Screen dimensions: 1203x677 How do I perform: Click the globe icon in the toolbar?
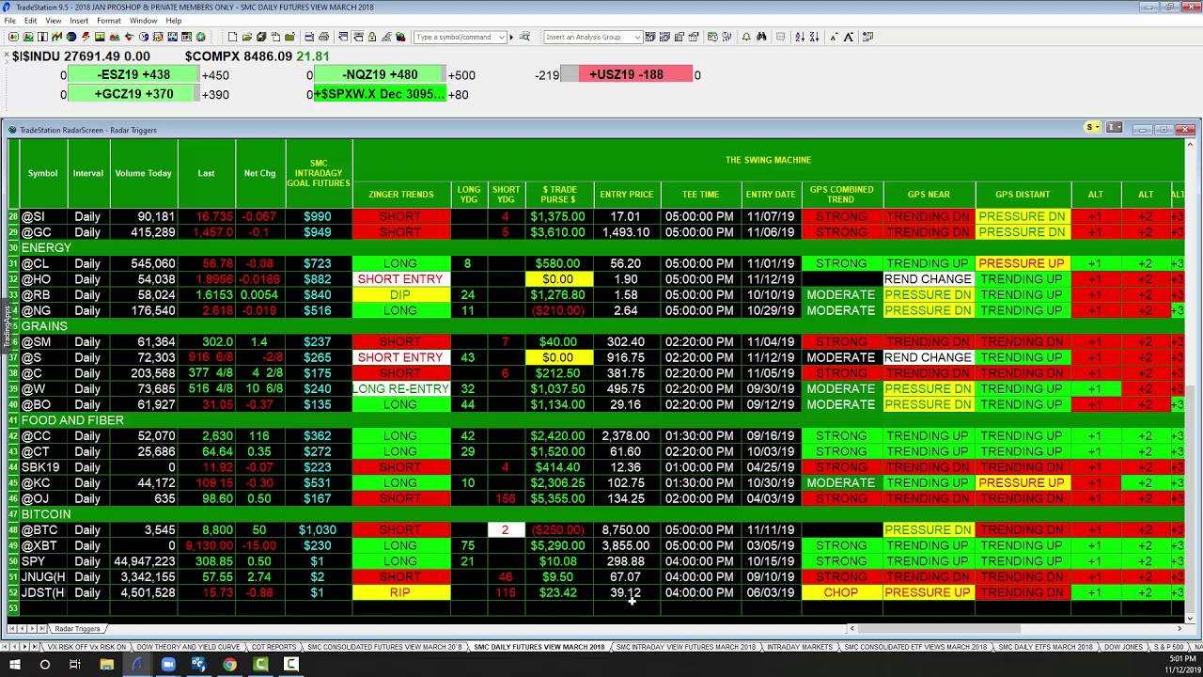(201, 37)
